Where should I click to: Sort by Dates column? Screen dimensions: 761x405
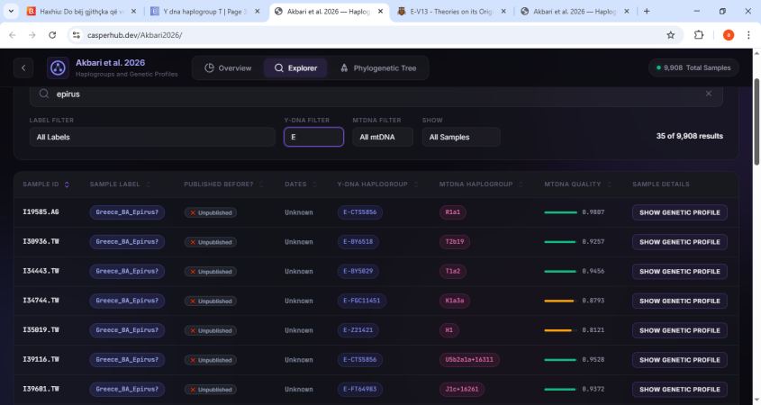click(301, 184)
